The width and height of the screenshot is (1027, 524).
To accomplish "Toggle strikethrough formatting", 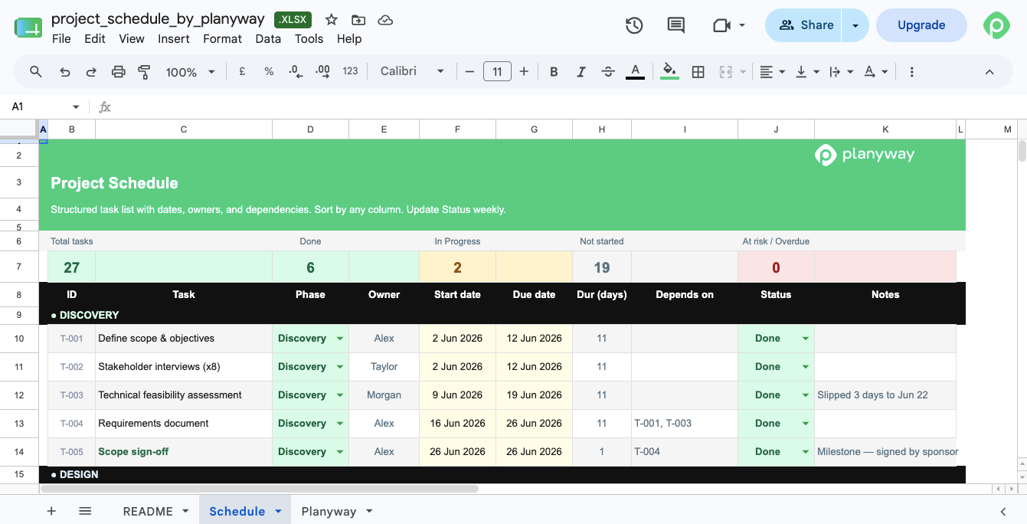I will coord(608,71).
